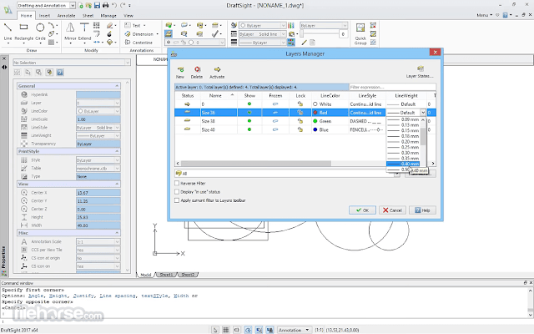Toggle the grid icon in status bar
Viewport: 534px width, 334px height.
(x=226, y=330)
